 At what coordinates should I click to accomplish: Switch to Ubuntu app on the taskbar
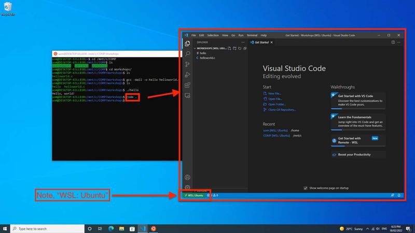[154, 228]
